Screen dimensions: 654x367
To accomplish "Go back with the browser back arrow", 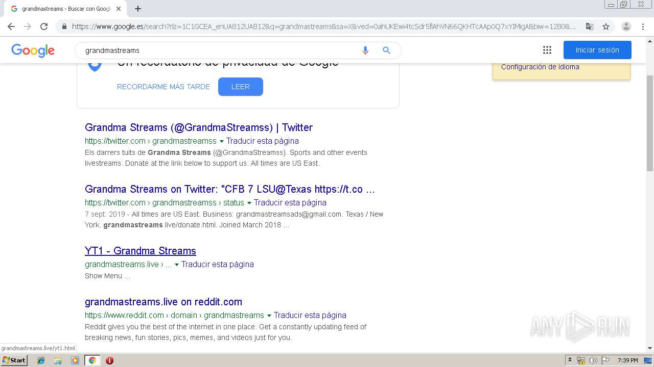I will (11, 27).
